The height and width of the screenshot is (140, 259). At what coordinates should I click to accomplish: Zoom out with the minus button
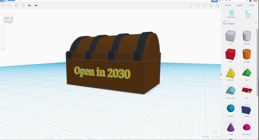pyautogui.click(x=3, y=43)
